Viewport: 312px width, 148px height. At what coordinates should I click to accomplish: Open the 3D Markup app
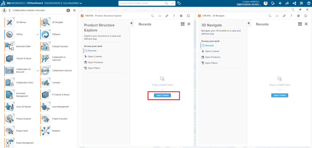pos(9,22)
